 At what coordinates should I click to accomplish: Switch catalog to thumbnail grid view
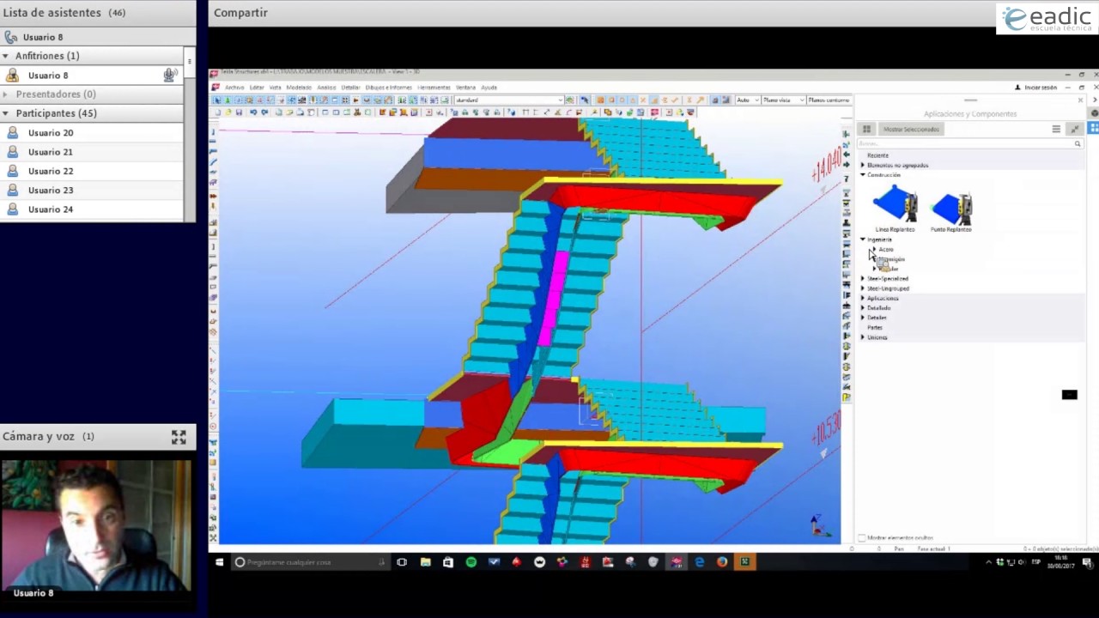point(866,129)
